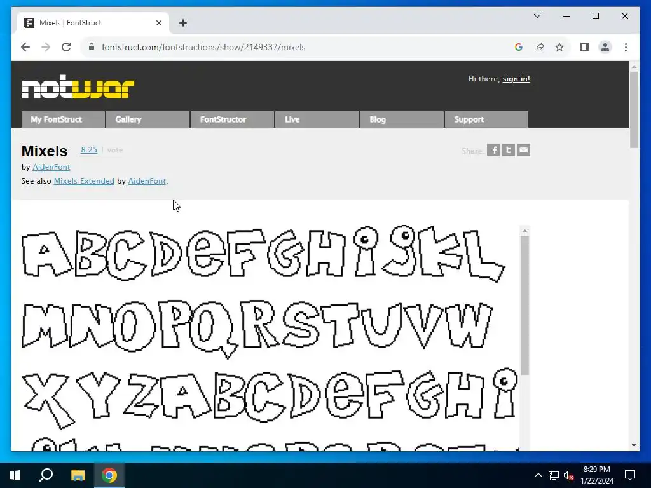The height and width of the screenshot is (488, 651).
Task: Click the site lock icon in address bar
Action: click(x=92, y=47)
